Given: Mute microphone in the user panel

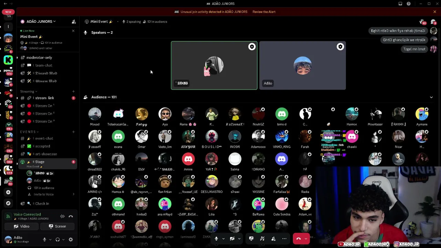Looking at the screenshot, I should point(44,240).
